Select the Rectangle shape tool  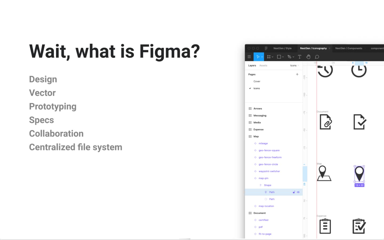tap(279, 57)
